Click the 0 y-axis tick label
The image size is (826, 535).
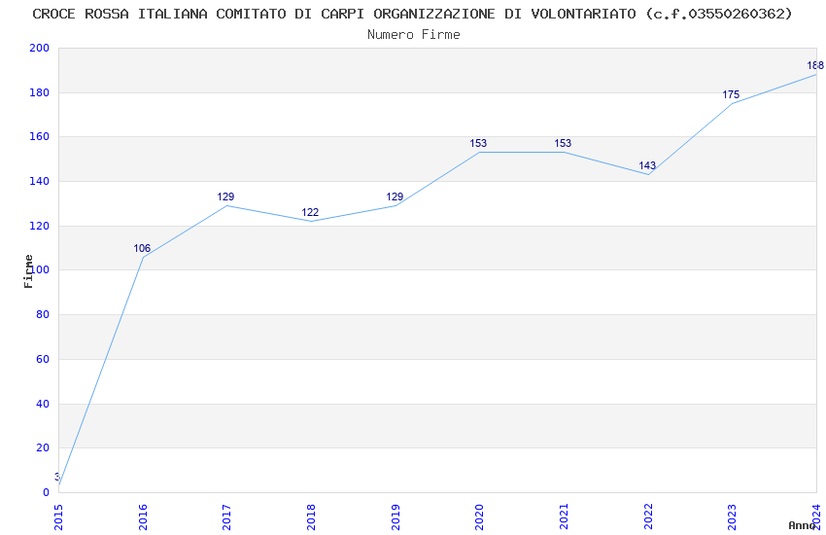(46, 493)
